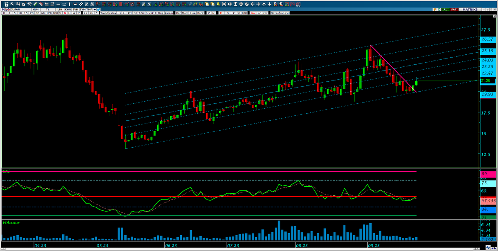The width and height of the screenshot is (498, 251).
Task: Select XU100 relative display
Action: coord(242,13)
